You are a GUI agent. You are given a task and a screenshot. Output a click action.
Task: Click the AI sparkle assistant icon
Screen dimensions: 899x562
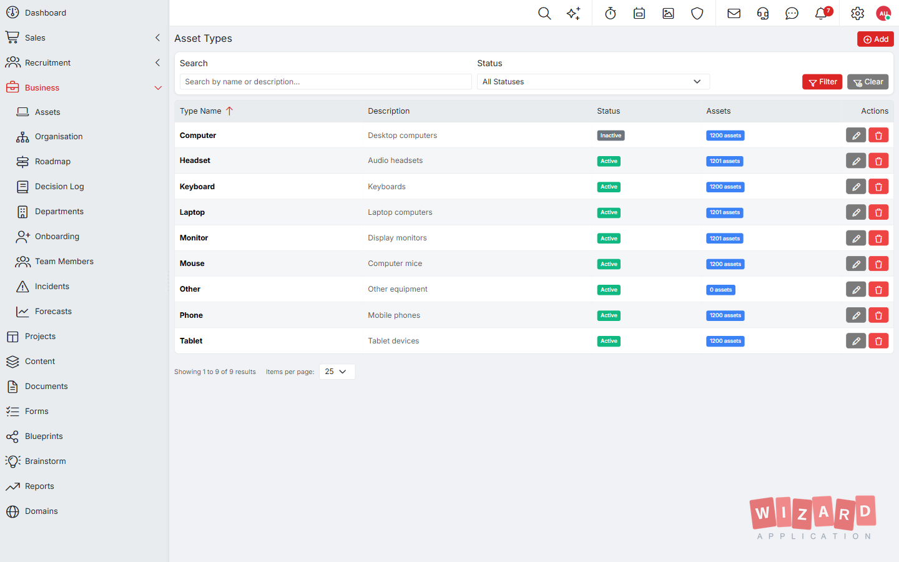(573, 13)
